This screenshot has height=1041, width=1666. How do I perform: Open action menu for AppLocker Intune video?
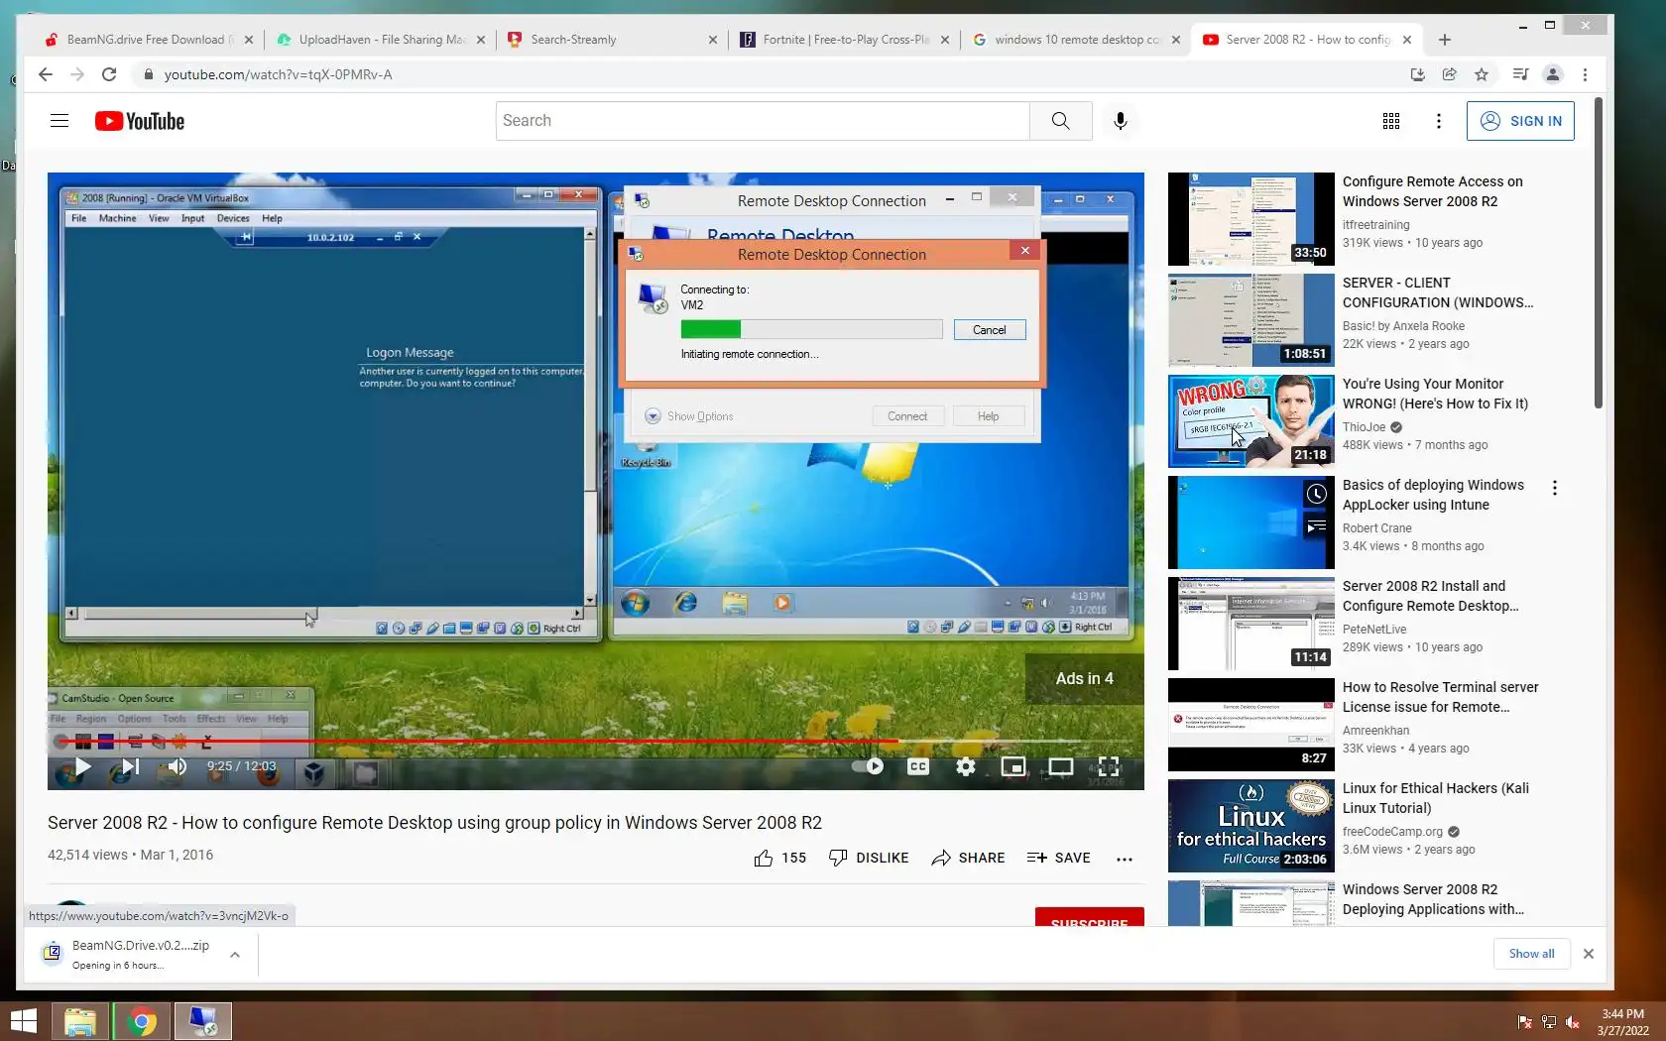[x=1554, y=488]
